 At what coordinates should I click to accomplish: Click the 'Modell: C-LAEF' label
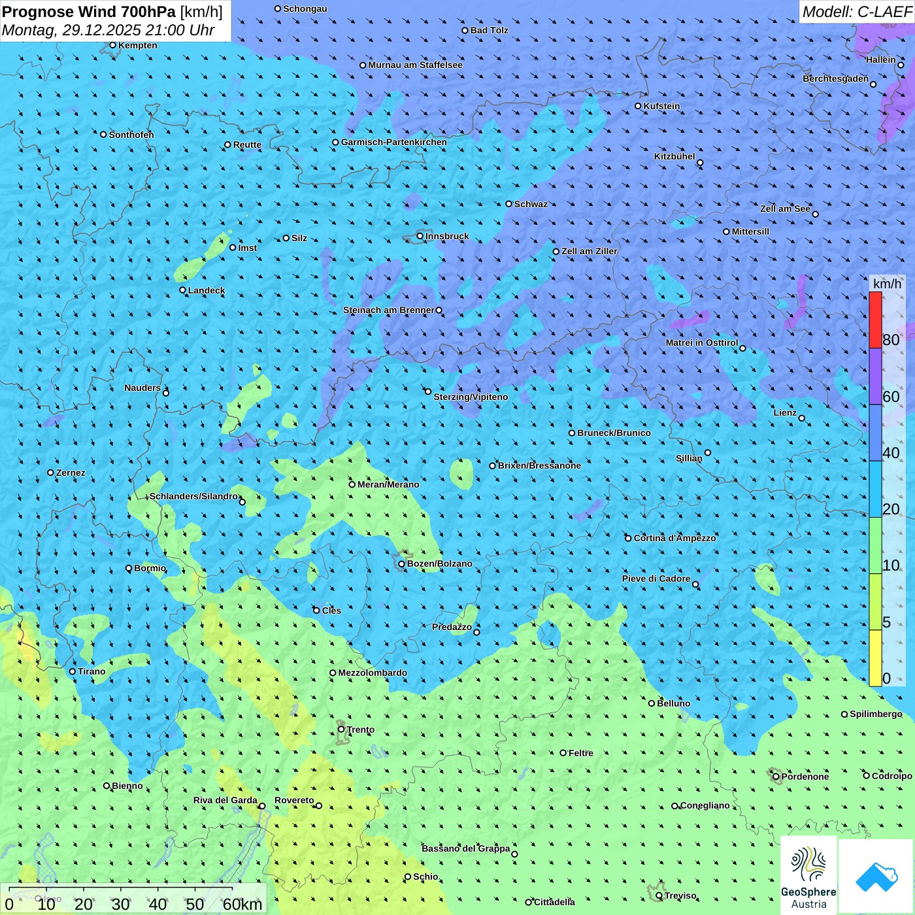coord(857,12)
